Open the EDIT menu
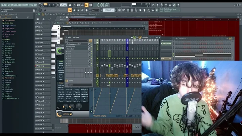Viewport: 242px width, 136px height. pyautogui.click(x=6, y=5)
